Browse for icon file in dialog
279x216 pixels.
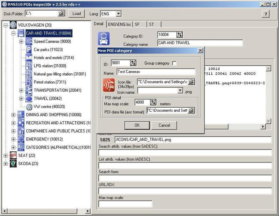click(191, 82)
